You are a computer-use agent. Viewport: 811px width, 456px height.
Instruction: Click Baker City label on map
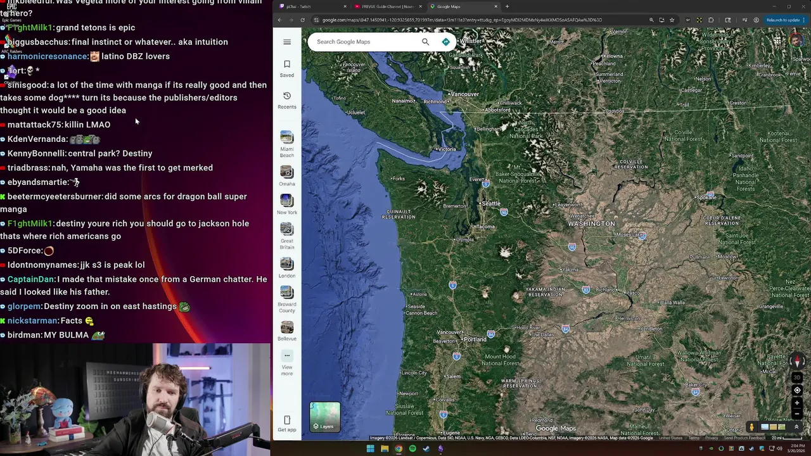[x=696, y=384]
